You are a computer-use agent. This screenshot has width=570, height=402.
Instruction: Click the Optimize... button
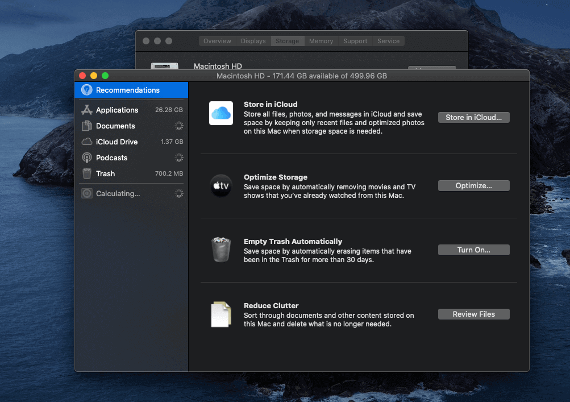pyautogui.click(x=473, y=185)
